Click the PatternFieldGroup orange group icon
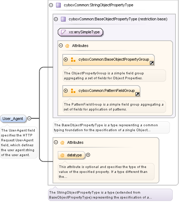The image size is (179, 202). click(73, 91)
